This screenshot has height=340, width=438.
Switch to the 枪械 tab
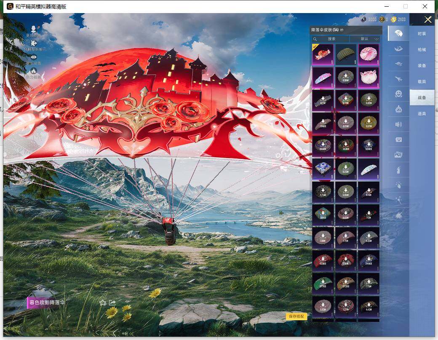coord(422,50)
